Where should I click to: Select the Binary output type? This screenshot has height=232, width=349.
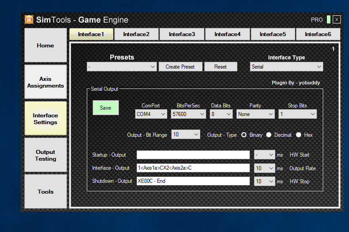pyautogui.click(x=244, y=135)
